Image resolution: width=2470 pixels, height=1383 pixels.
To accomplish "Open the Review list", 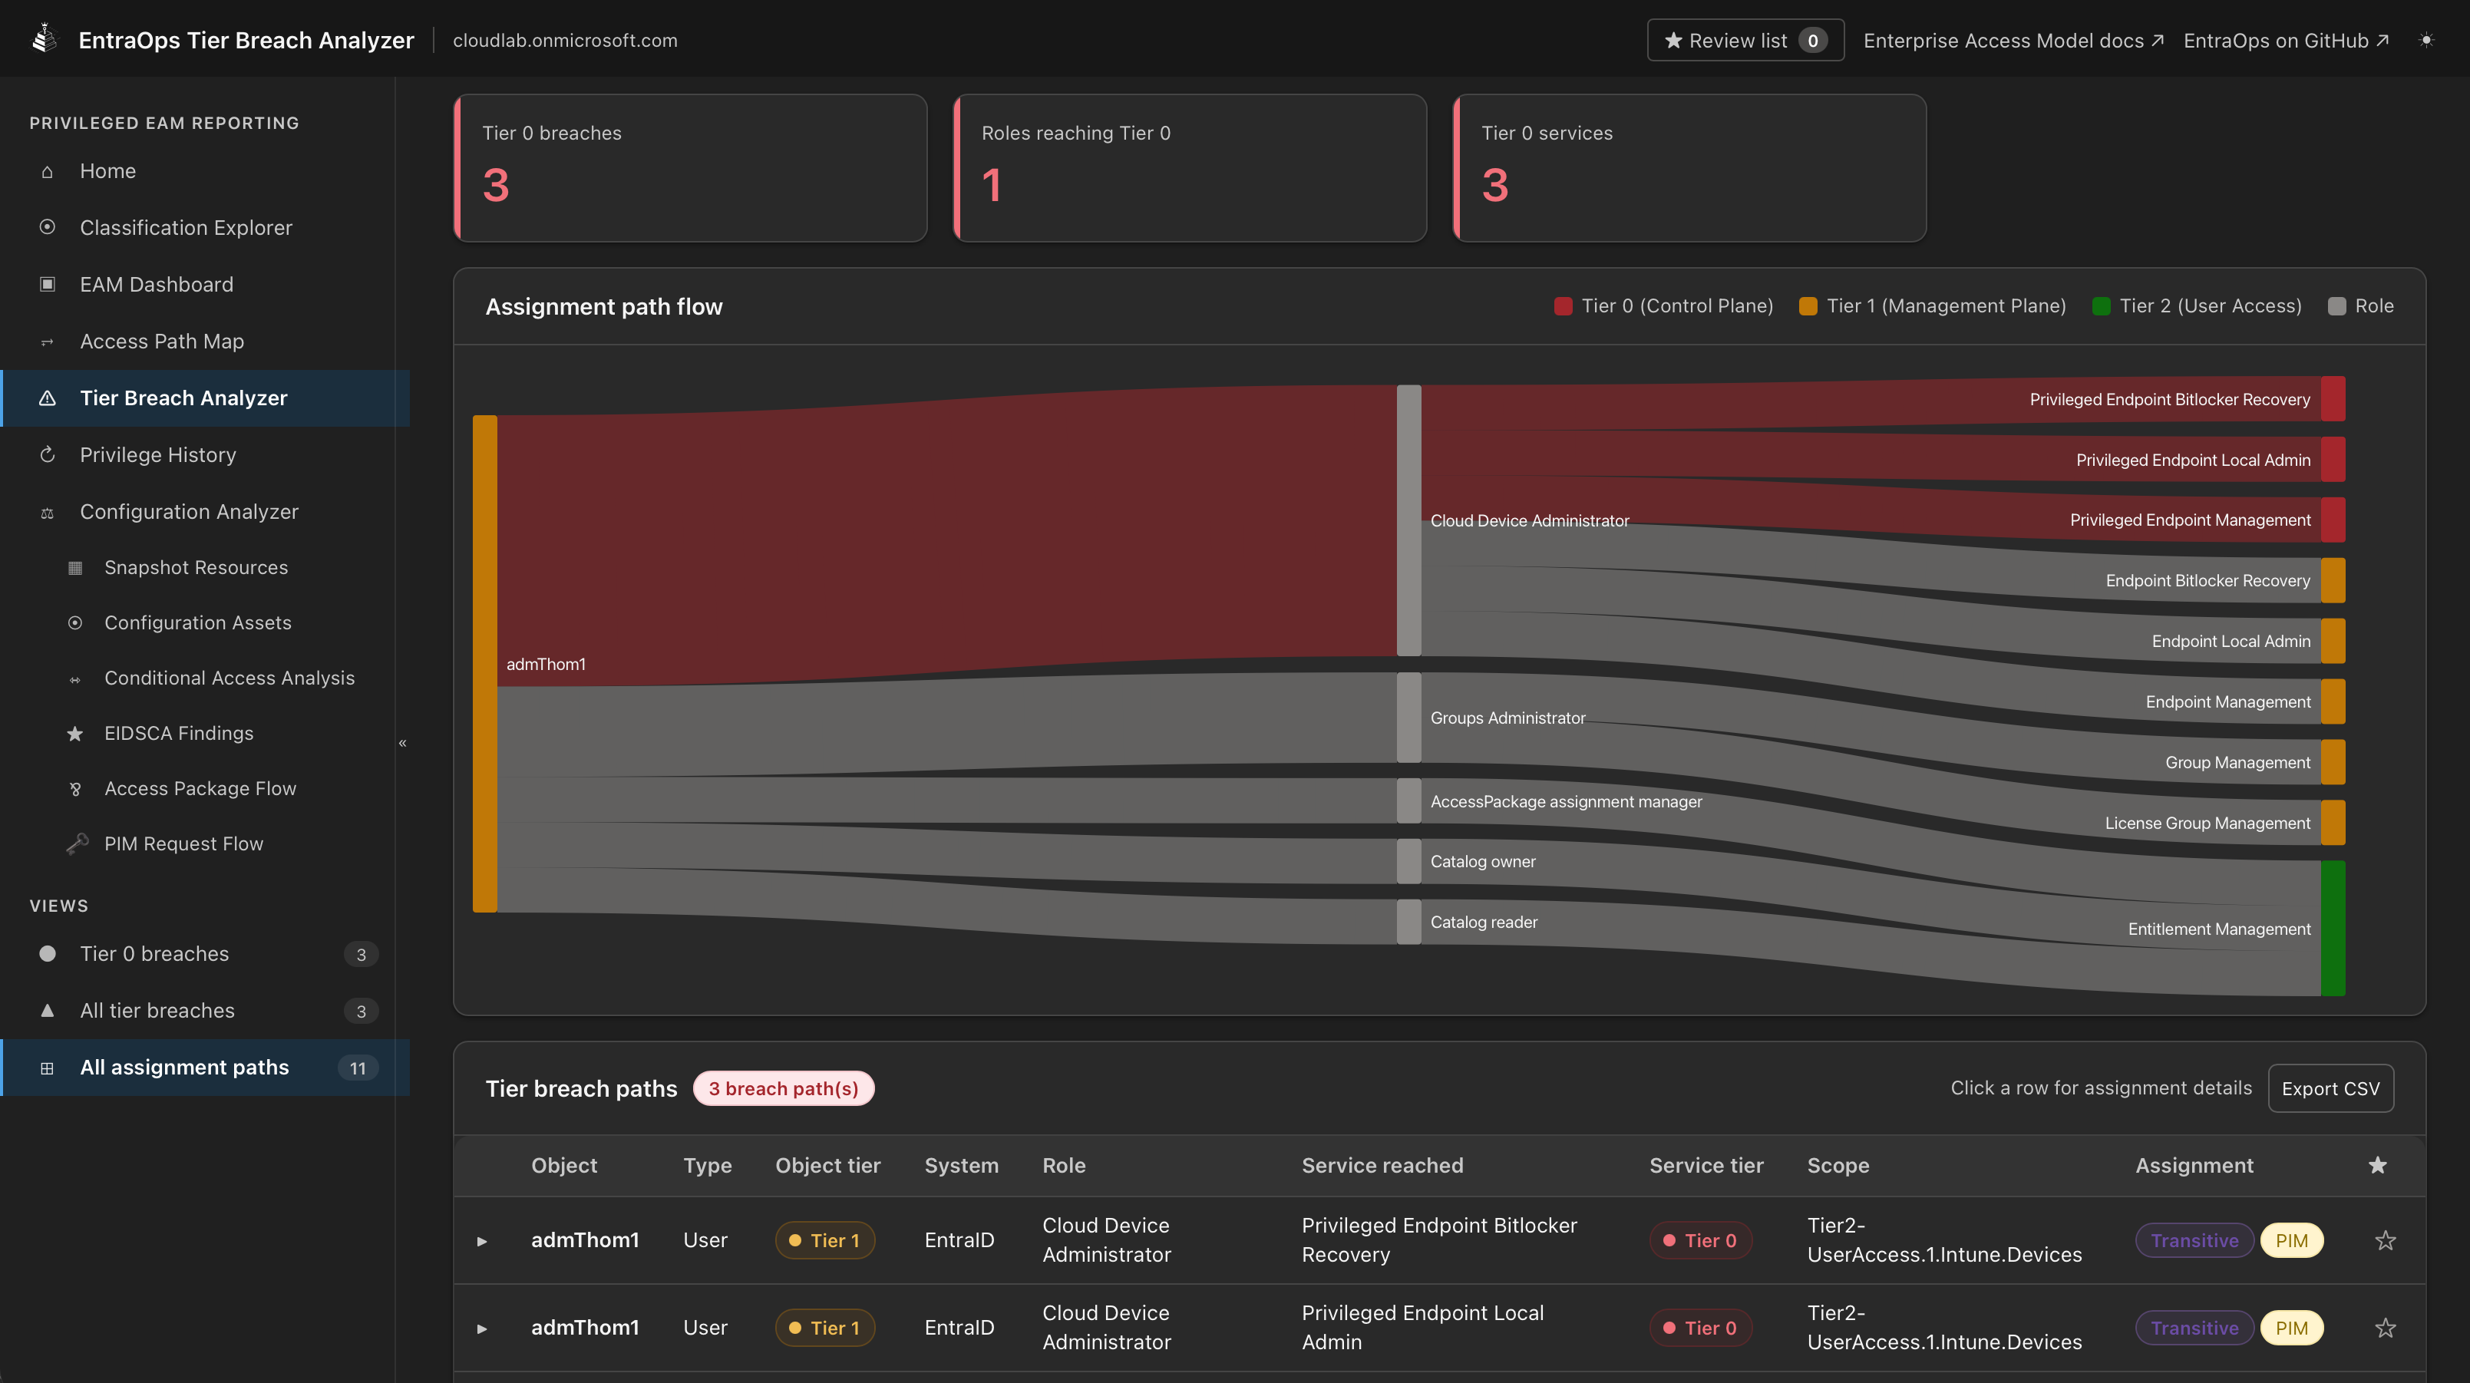I will 1745,40.
